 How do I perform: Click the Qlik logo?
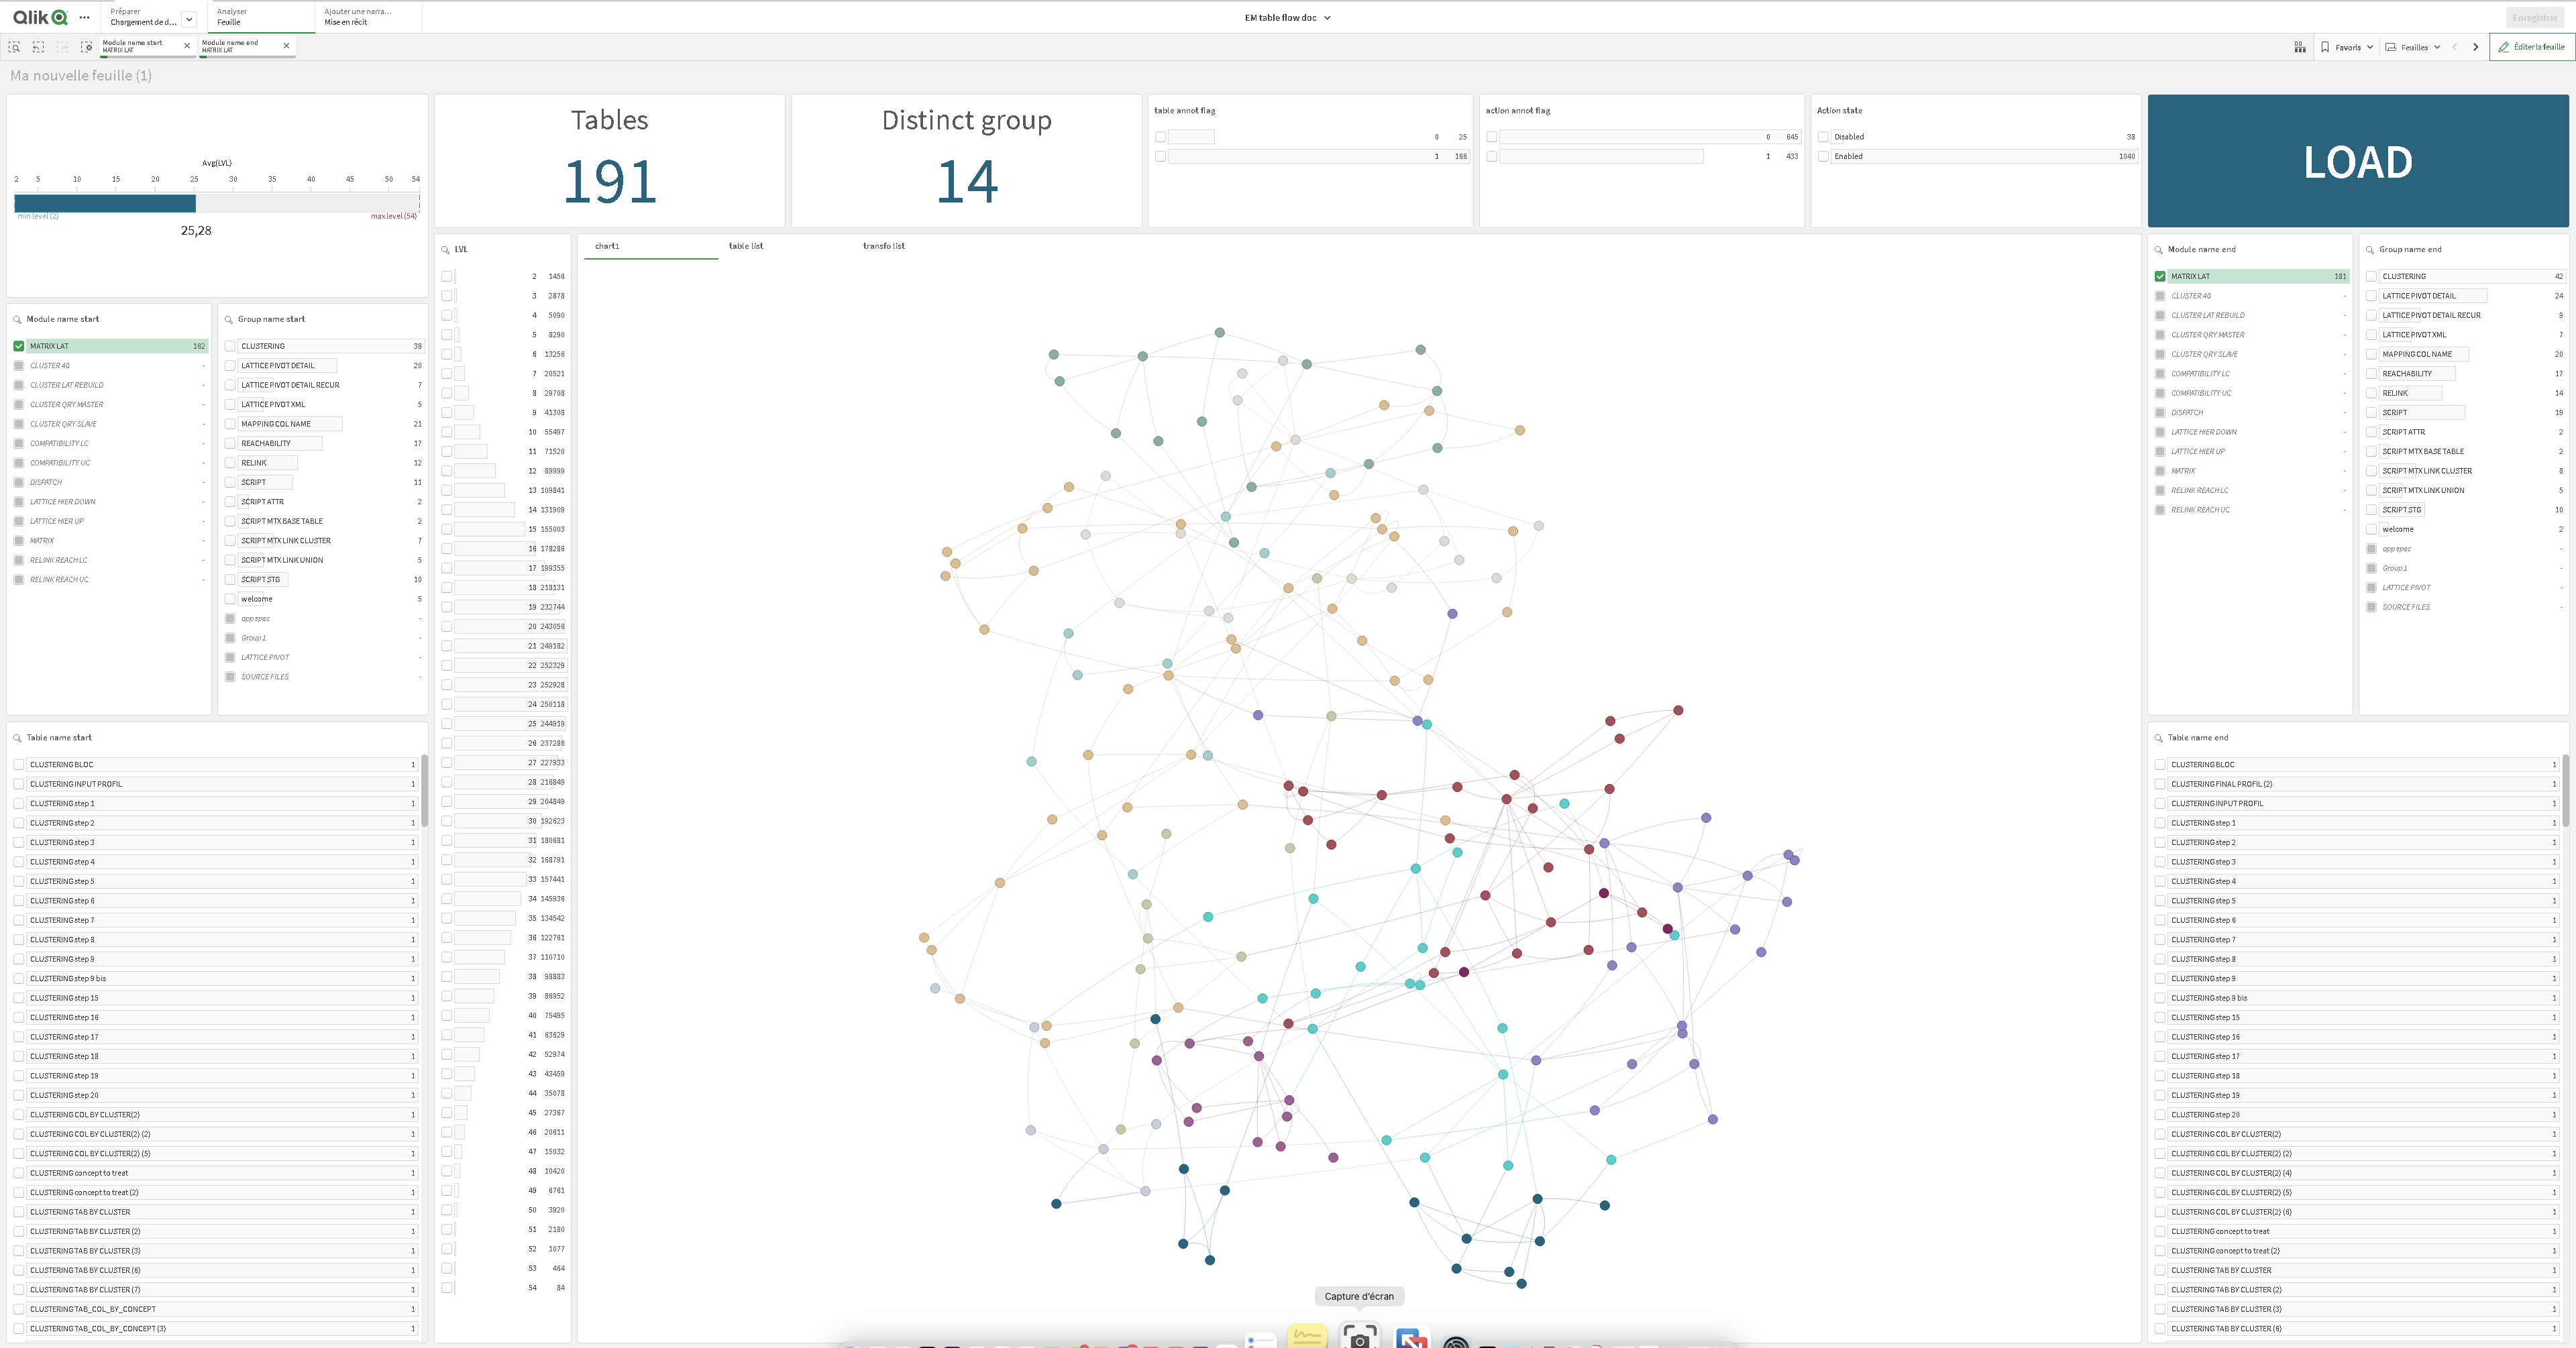[x=40, y=17]
